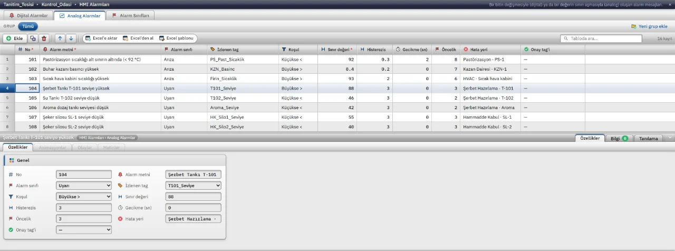
Task: Open the Koşul dropdown showing Büyükse >
Action: point(84,197)
